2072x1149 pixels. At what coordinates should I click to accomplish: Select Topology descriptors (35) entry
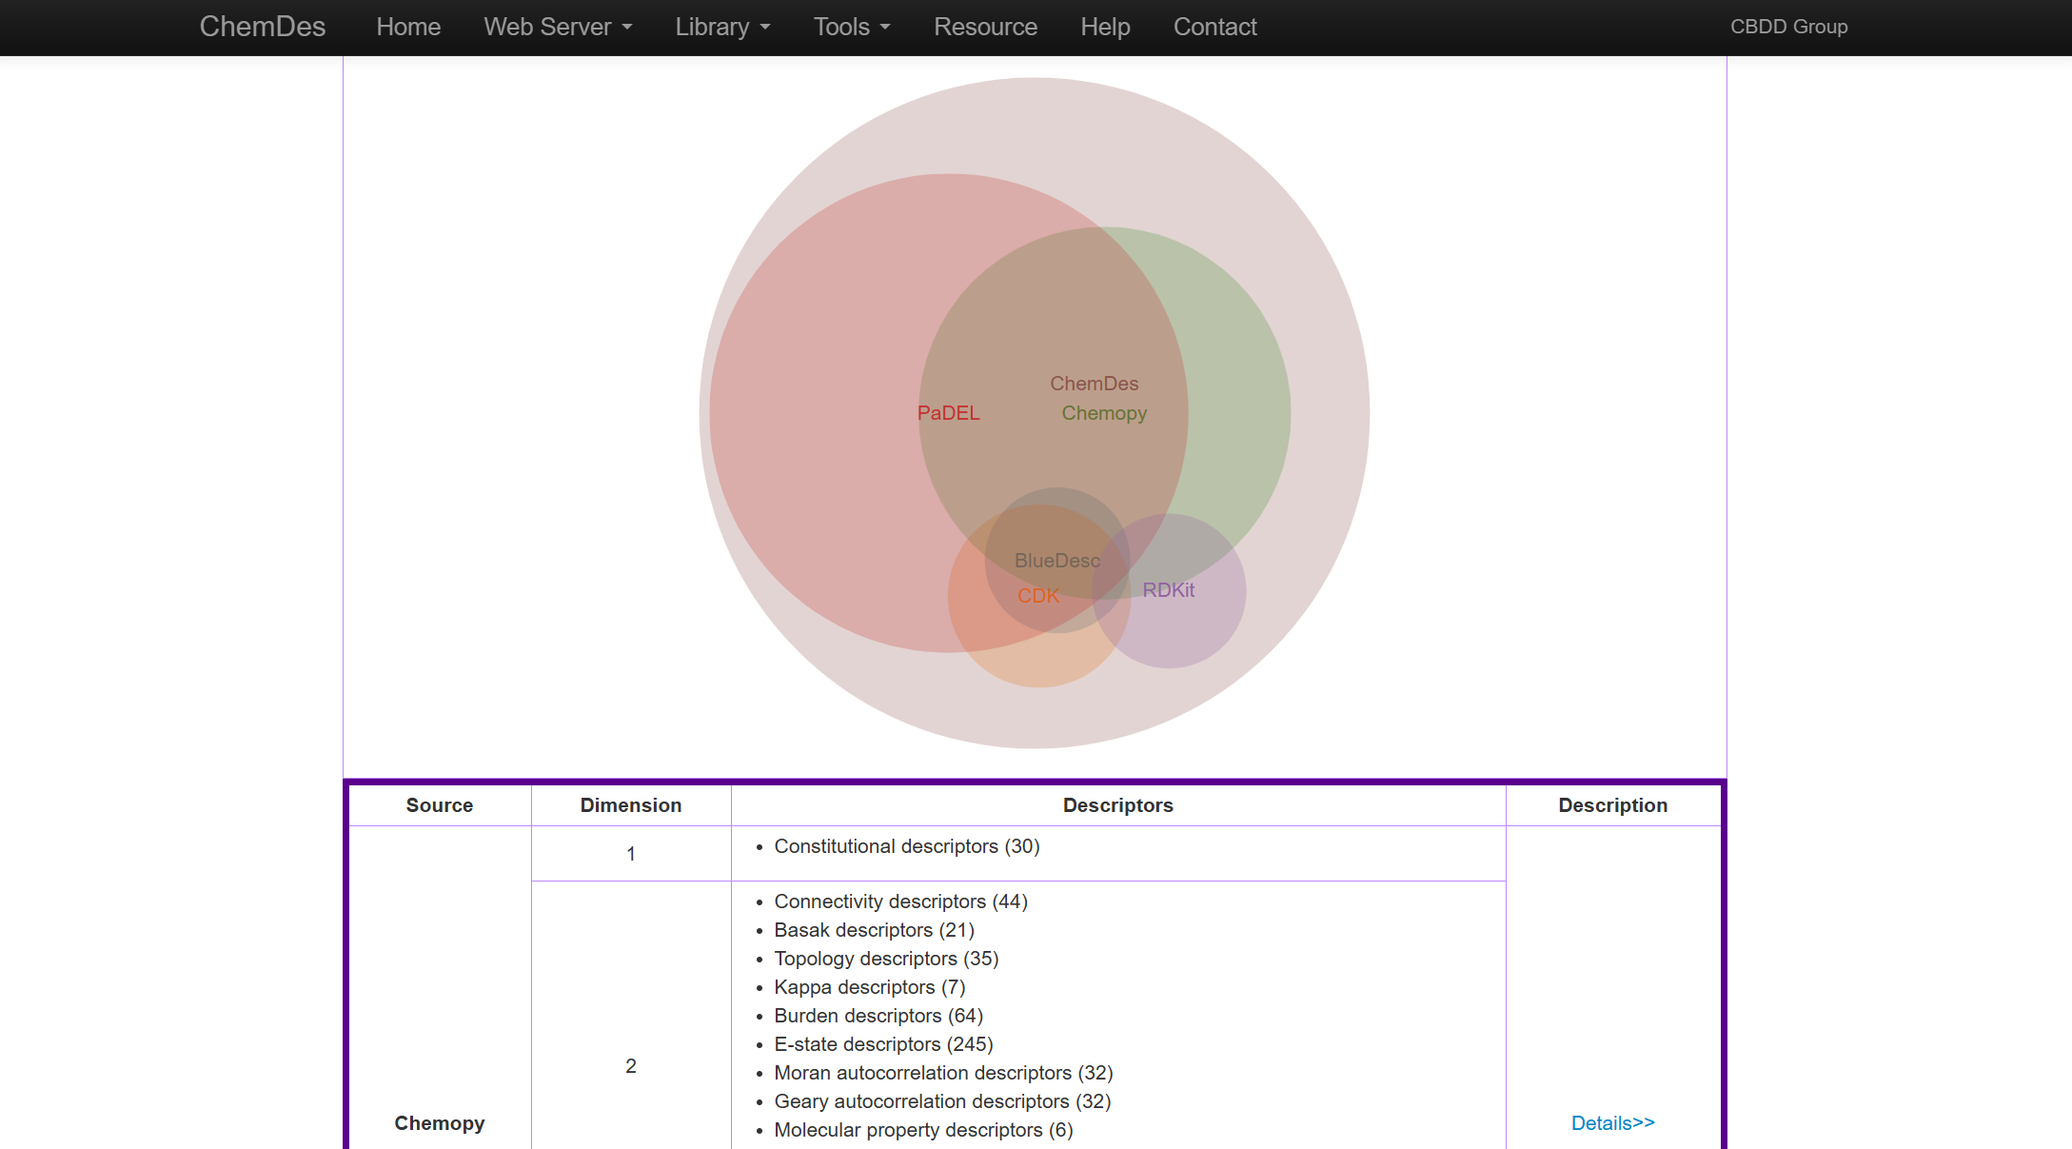[886, 959]
